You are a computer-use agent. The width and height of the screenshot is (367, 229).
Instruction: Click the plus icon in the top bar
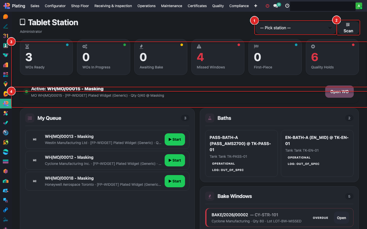point(255,6)
